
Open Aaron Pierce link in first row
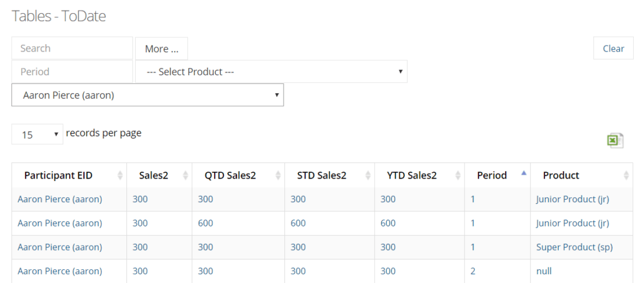pos(60,200)
